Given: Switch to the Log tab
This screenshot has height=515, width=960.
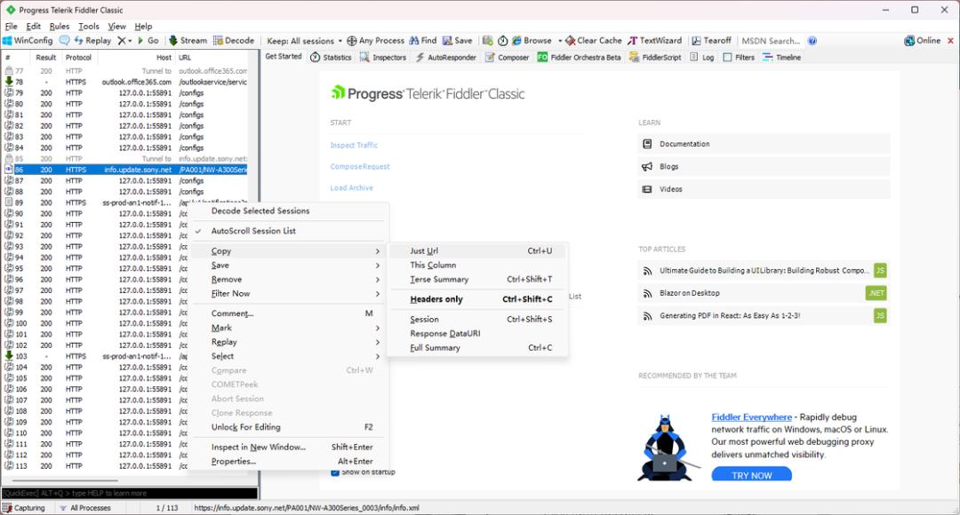Looking at the screenshot, I should (x=702, y=57).
